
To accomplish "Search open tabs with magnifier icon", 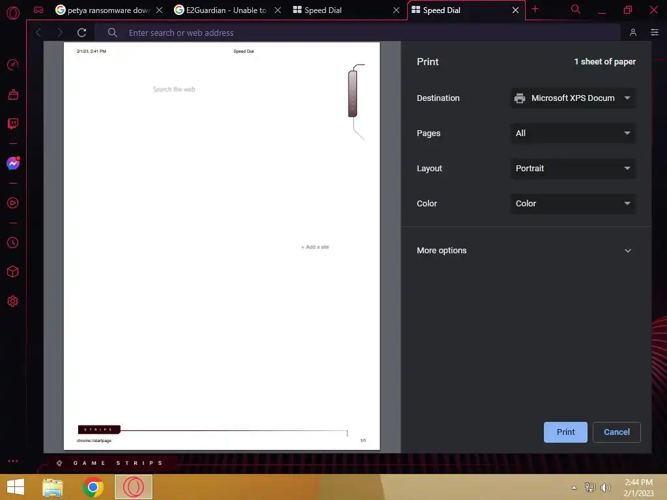I will (x=576, y=9).
